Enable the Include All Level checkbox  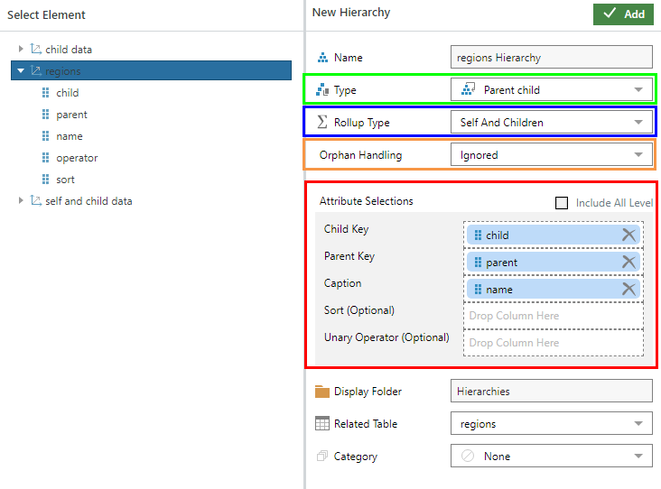coord(562,203)
